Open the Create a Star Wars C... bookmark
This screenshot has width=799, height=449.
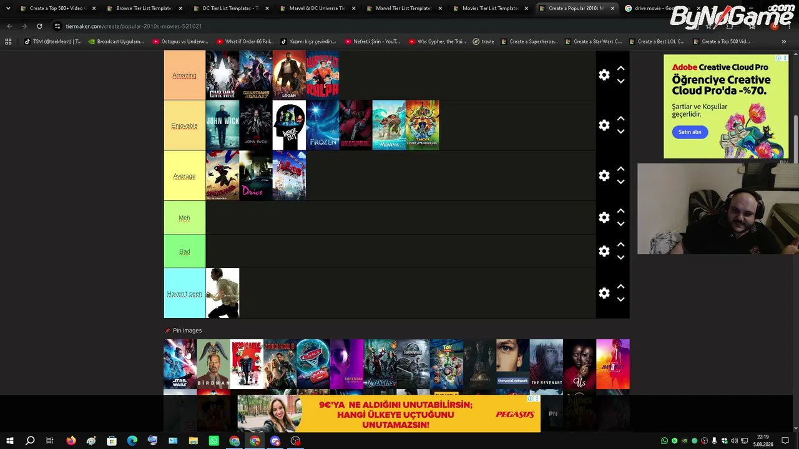592,42
